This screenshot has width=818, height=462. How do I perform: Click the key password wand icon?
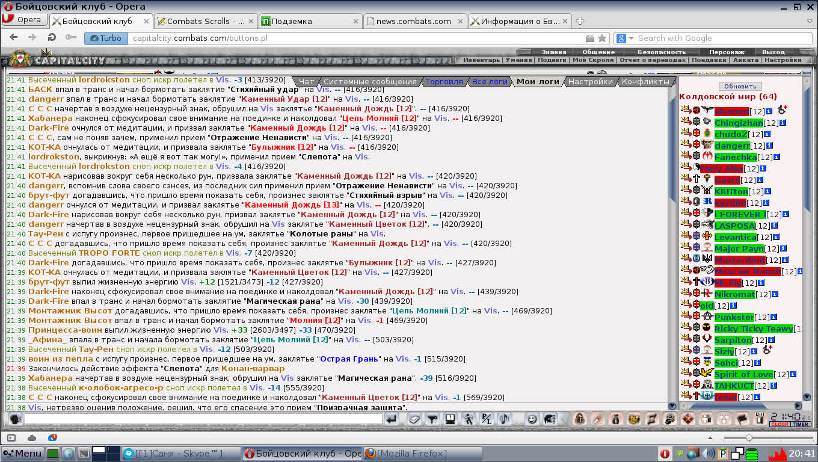coord(71,38)
